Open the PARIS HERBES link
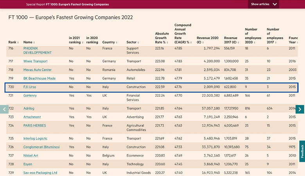305x176 pixels. (35, 126)
